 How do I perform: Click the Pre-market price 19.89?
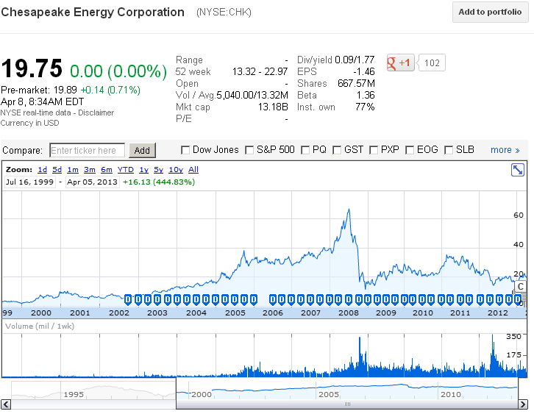(65, 90)
